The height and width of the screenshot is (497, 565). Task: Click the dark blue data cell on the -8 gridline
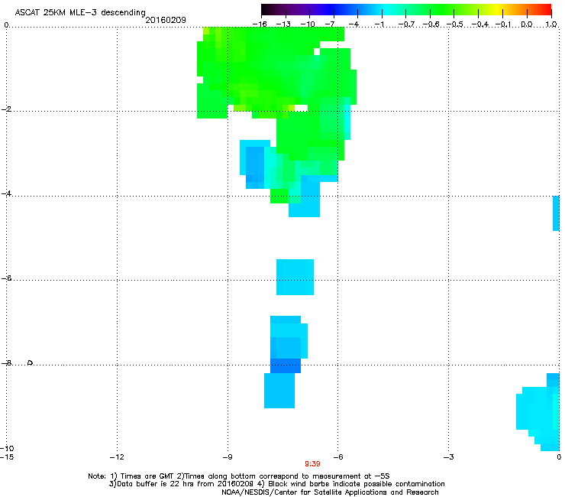point(286,365)
